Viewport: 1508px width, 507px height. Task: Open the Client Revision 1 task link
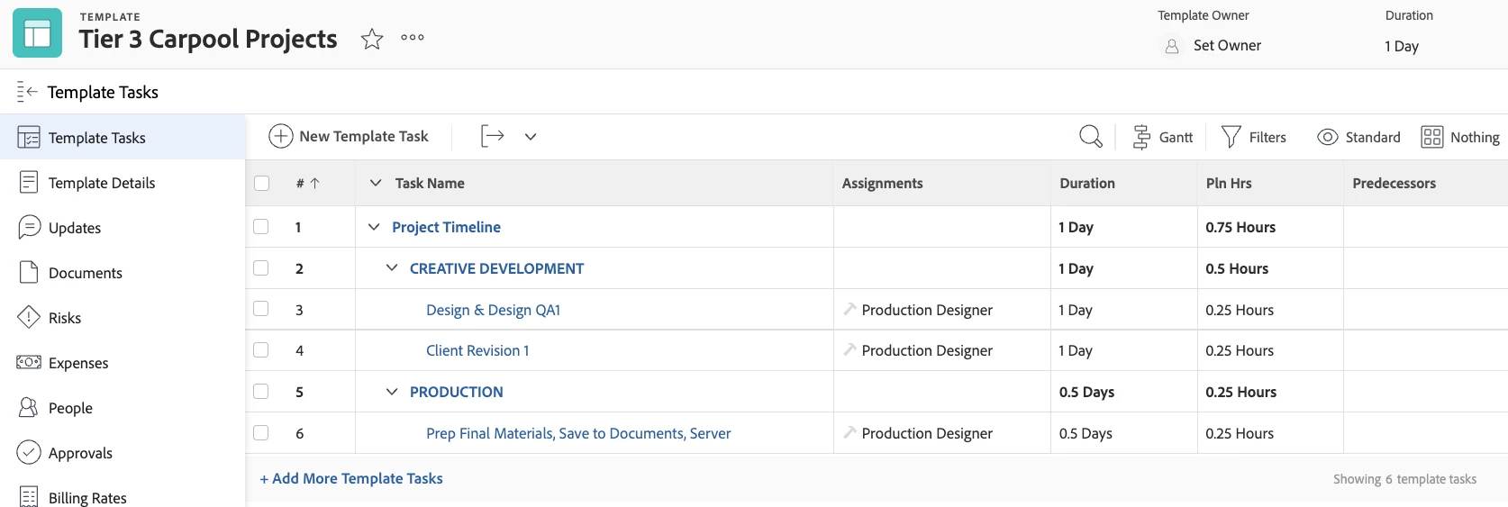coord(477,350)
